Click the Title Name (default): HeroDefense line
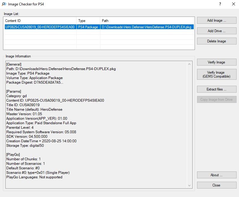Image resolution: width=239 pixels, height=197 pixels. 34,109
